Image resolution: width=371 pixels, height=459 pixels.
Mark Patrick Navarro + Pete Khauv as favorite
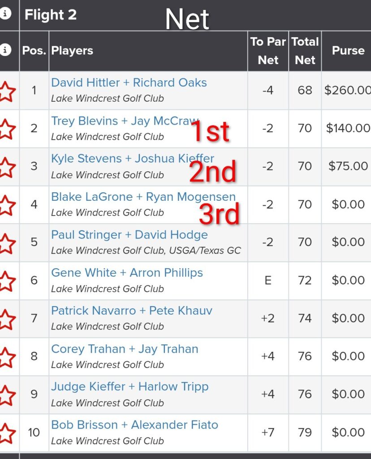pyautogui.click(x=7, y=319)
